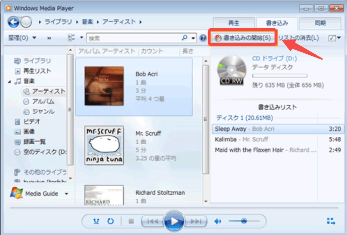The width and height of the screenshot is (347, 235).
Task: Go back with the blue back arrow
Action: click(x=13, y=22)
